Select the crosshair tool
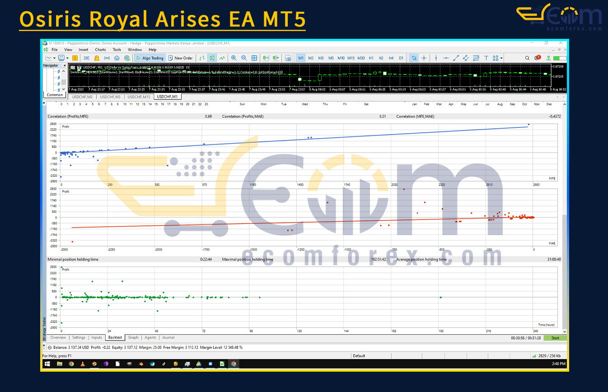608x392 pixels. 424,58
